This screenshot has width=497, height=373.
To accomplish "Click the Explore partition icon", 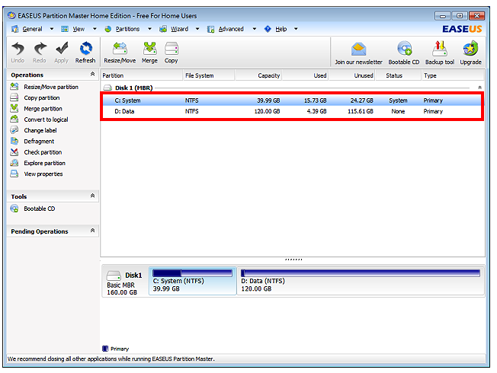I will (14, 163).
